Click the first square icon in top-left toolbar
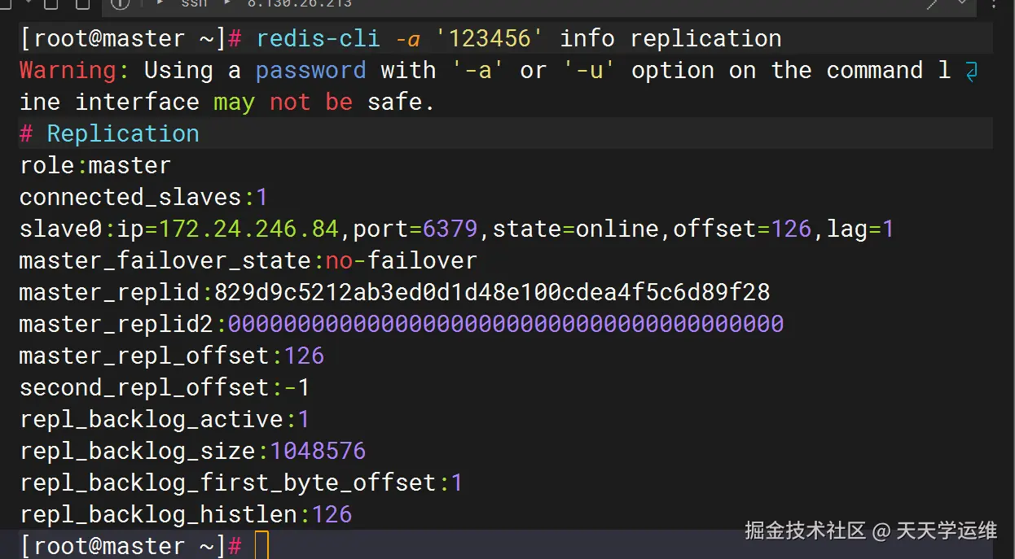1015x559 pixels. 50,4
